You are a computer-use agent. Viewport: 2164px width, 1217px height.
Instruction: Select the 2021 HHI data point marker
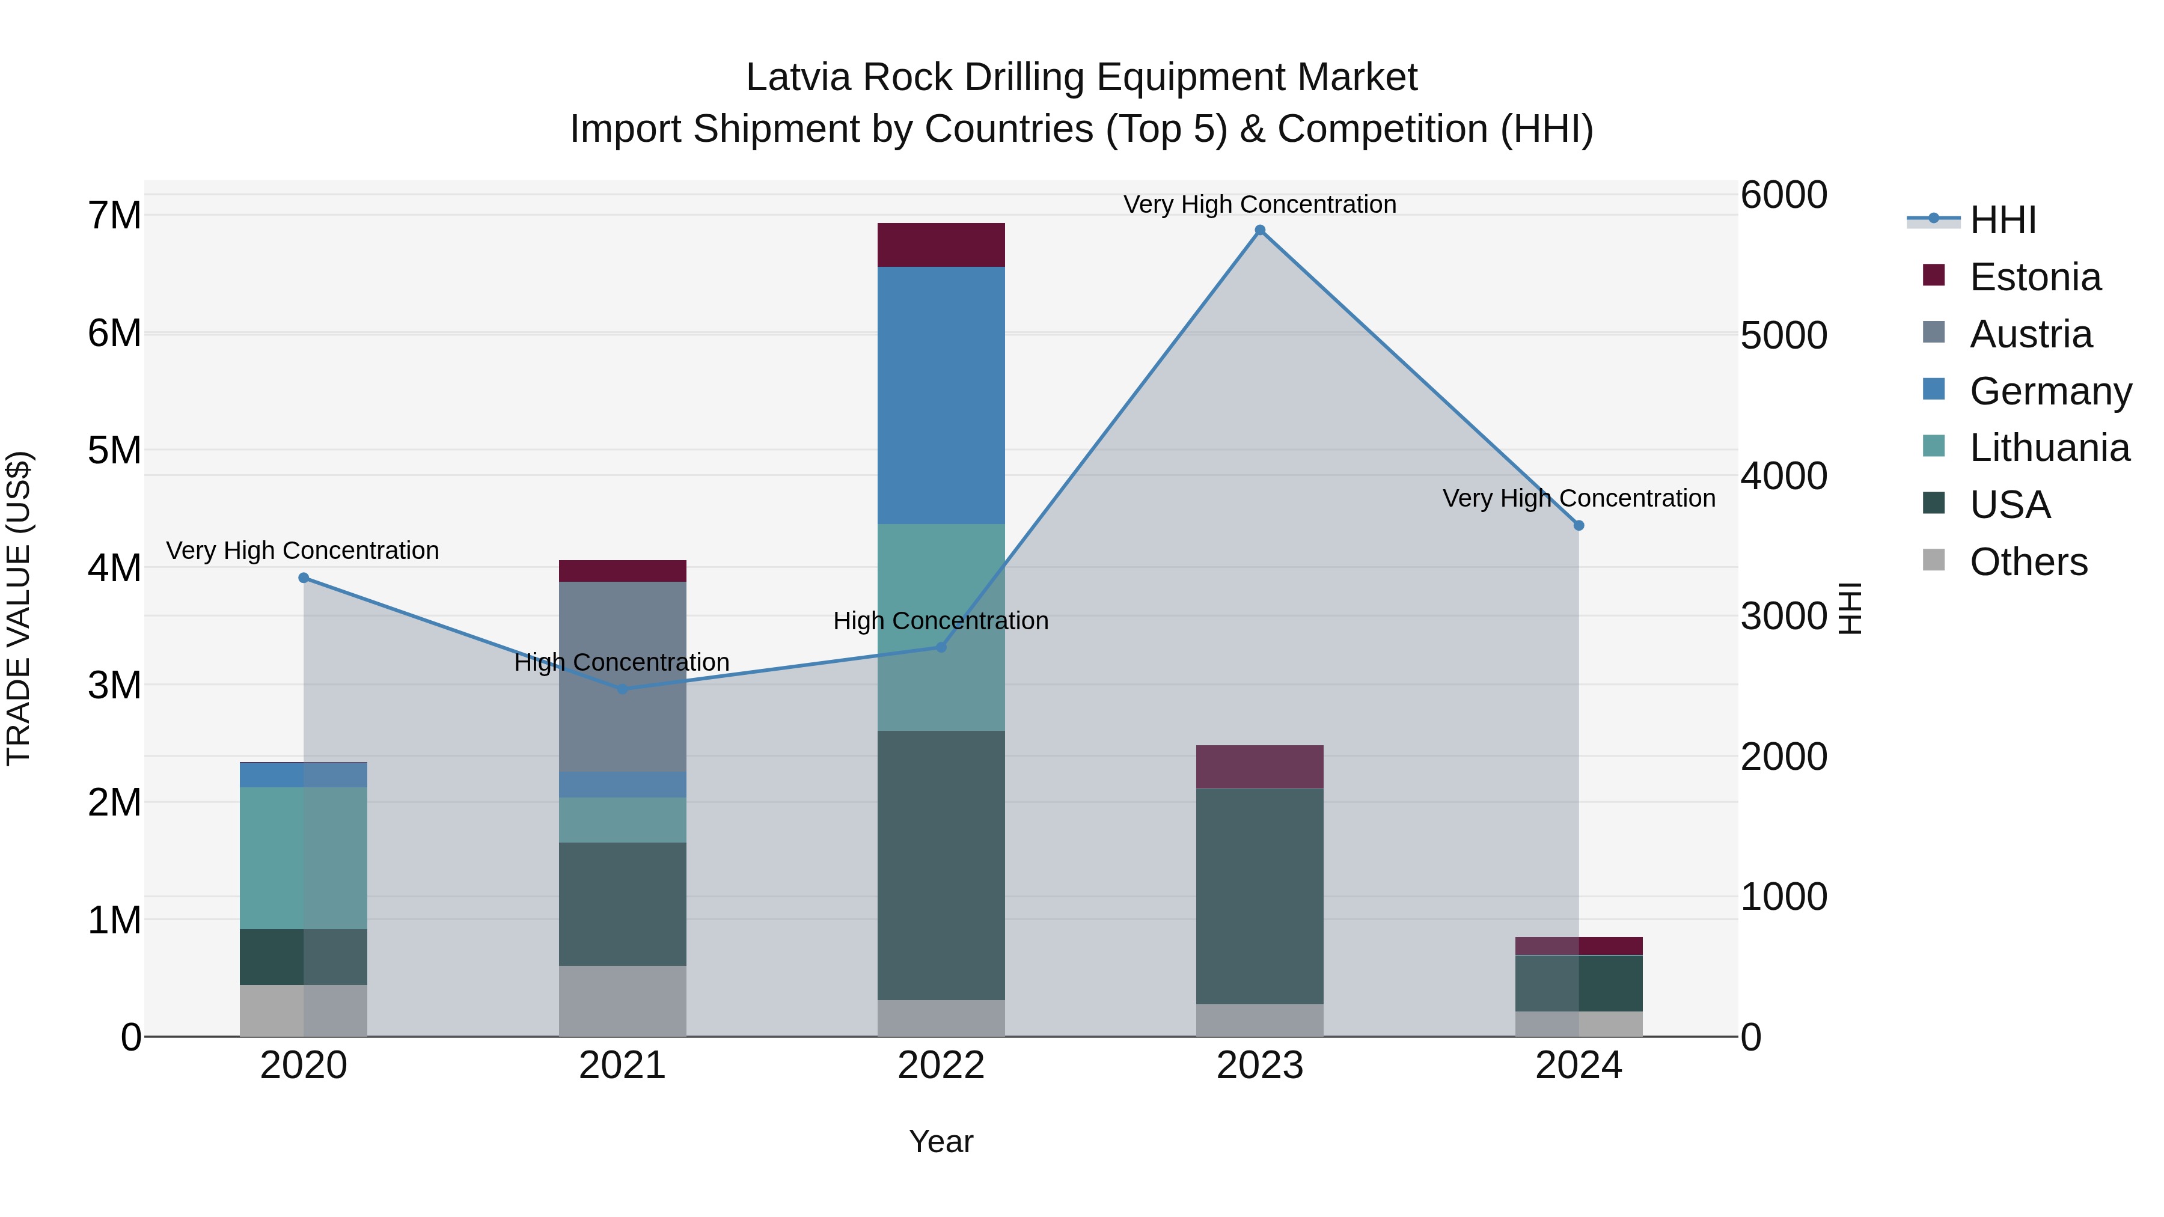(623, 689)
